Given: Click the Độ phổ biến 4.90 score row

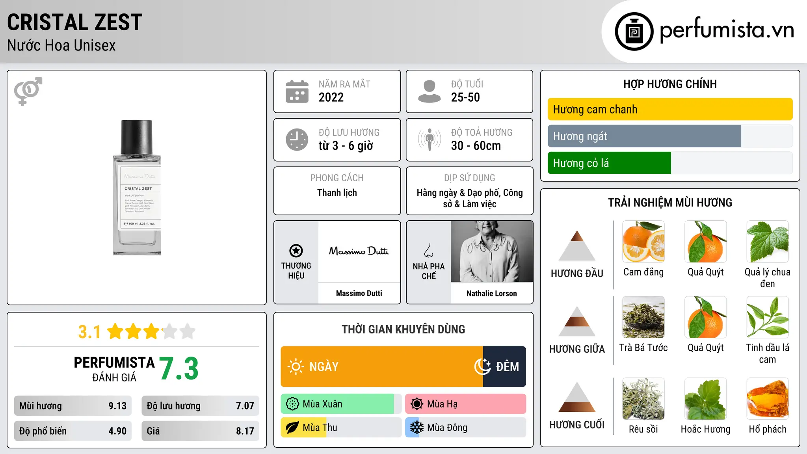Looking at the screenshot, I should tap(73, 431).
